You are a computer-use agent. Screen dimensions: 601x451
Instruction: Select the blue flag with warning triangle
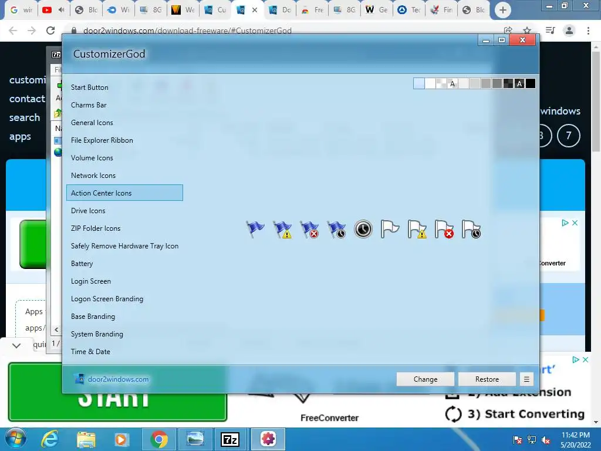coord(282,230)
